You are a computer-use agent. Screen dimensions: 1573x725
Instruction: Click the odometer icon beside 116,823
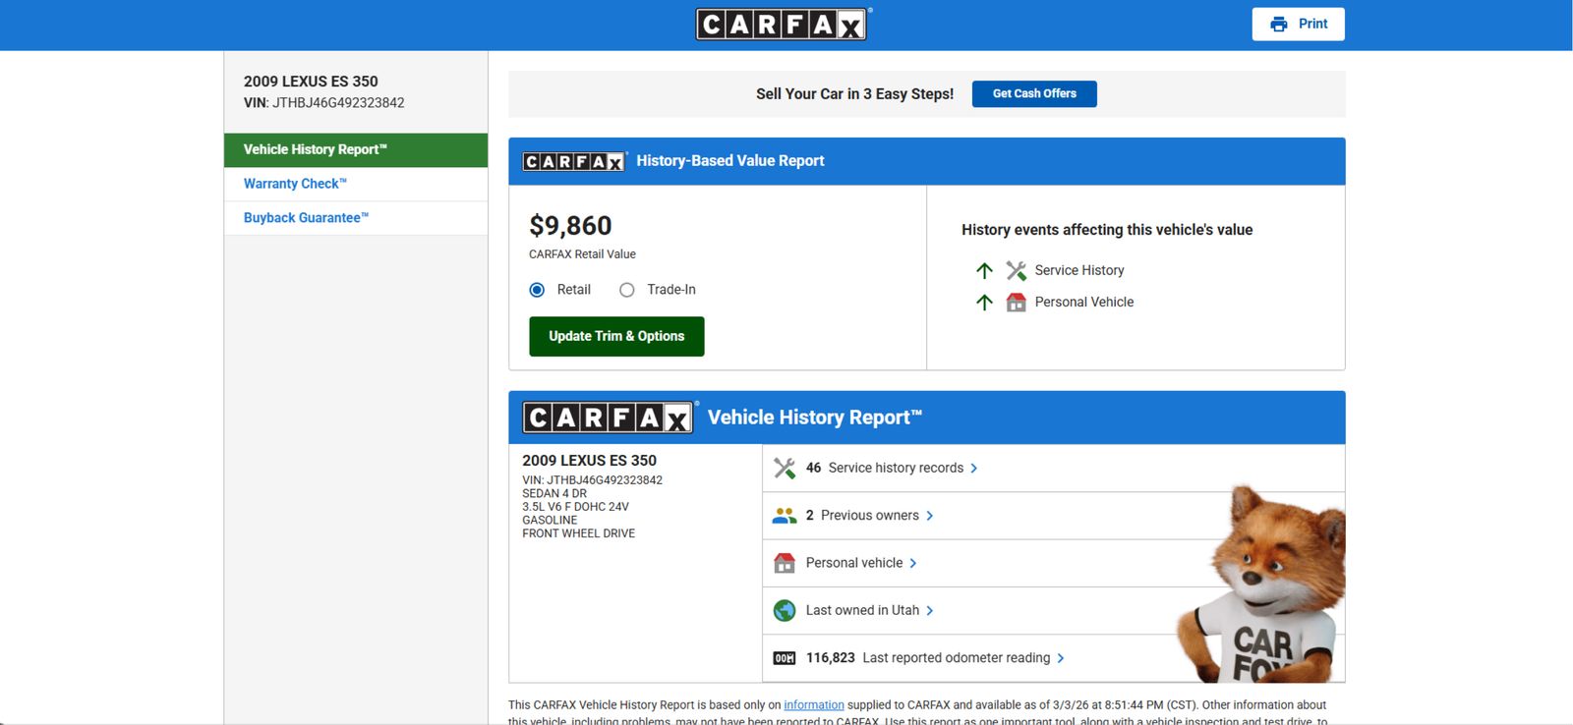click(x=784, y=658)
